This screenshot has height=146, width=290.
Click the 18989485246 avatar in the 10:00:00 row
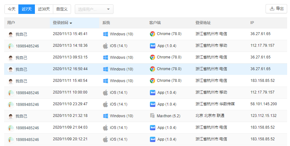tap(11, 93)
